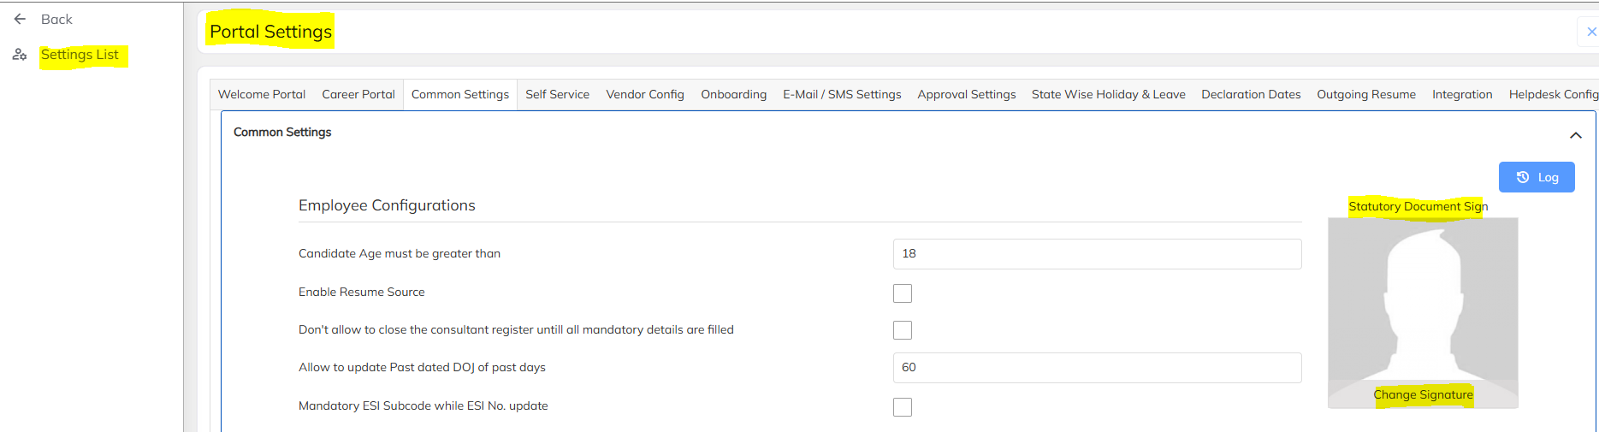Open E-Mail / SMS Settings tab
The height and width of the screenshot is (432, 1599).
click(842, 94)
